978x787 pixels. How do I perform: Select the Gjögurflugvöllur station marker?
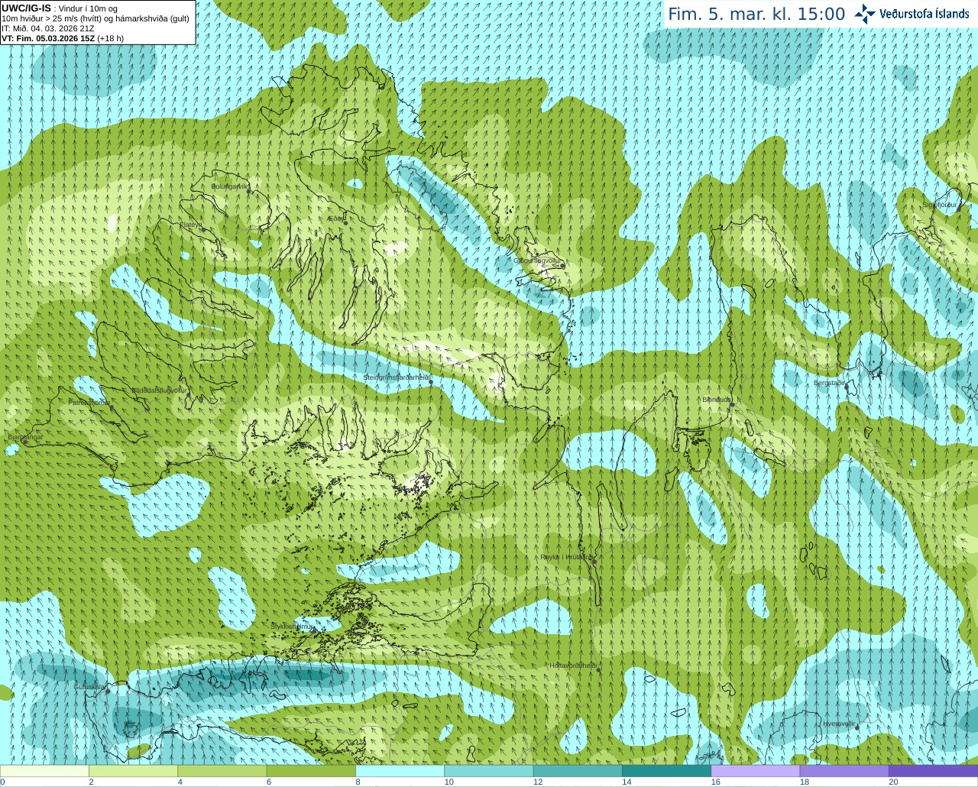(562, 266)
